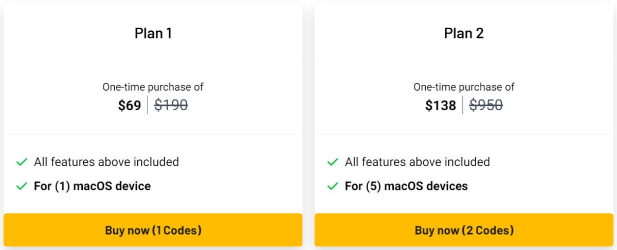Click the green checkmark beside Plan 2 features included
The image size is (617, 250).
click(x=333, y=162)
